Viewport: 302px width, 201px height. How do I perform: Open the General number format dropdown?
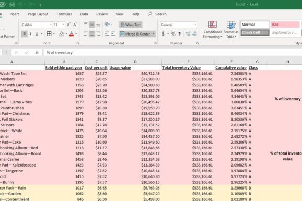point(195,25)
